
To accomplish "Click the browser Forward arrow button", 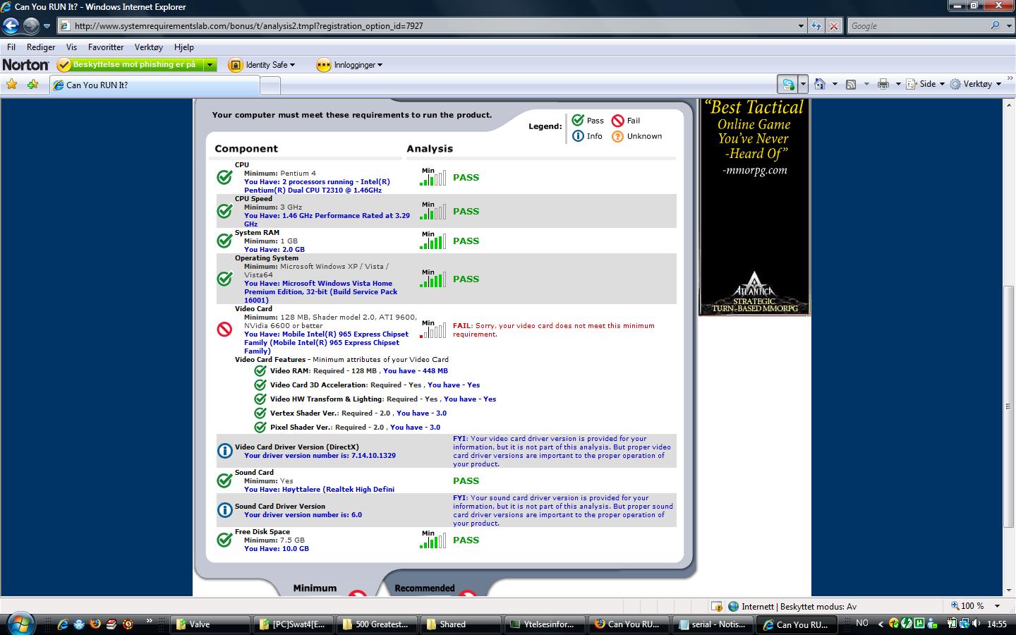I will (x=31, y=26).
